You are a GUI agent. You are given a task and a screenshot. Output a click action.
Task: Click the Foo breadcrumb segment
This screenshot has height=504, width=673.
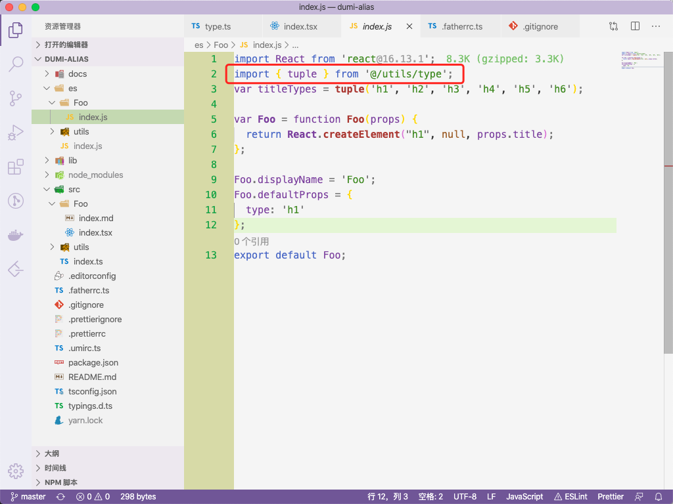pos(221,45)
